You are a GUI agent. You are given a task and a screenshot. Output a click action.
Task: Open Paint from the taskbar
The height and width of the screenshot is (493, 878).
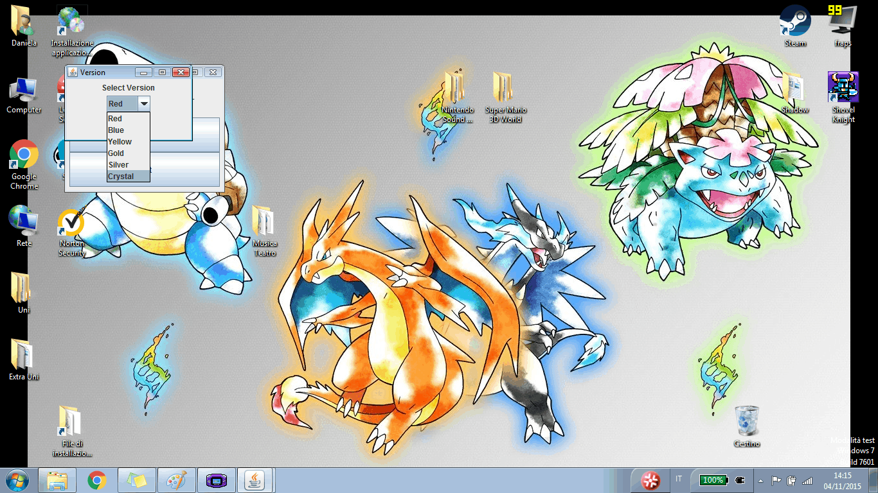coord(176,480)
